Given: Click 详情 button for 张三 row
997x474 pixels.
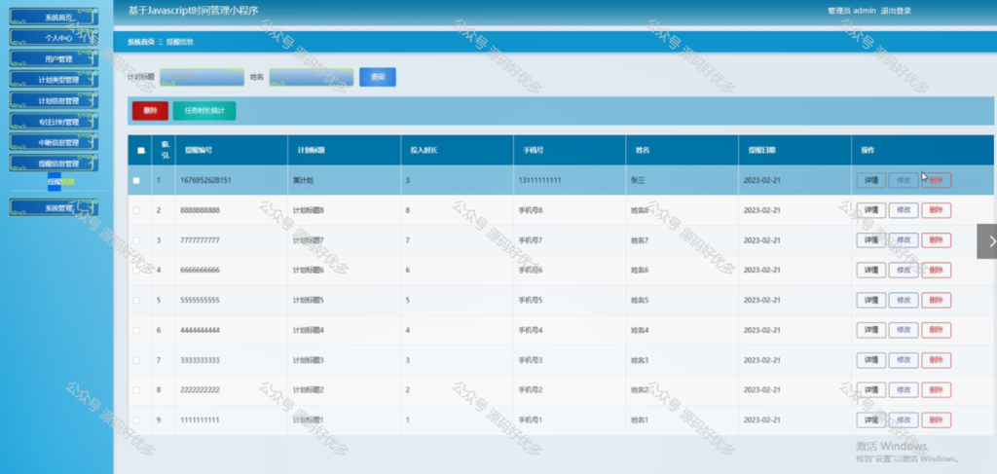Looking at the screenshot, I should pos(871,180).
